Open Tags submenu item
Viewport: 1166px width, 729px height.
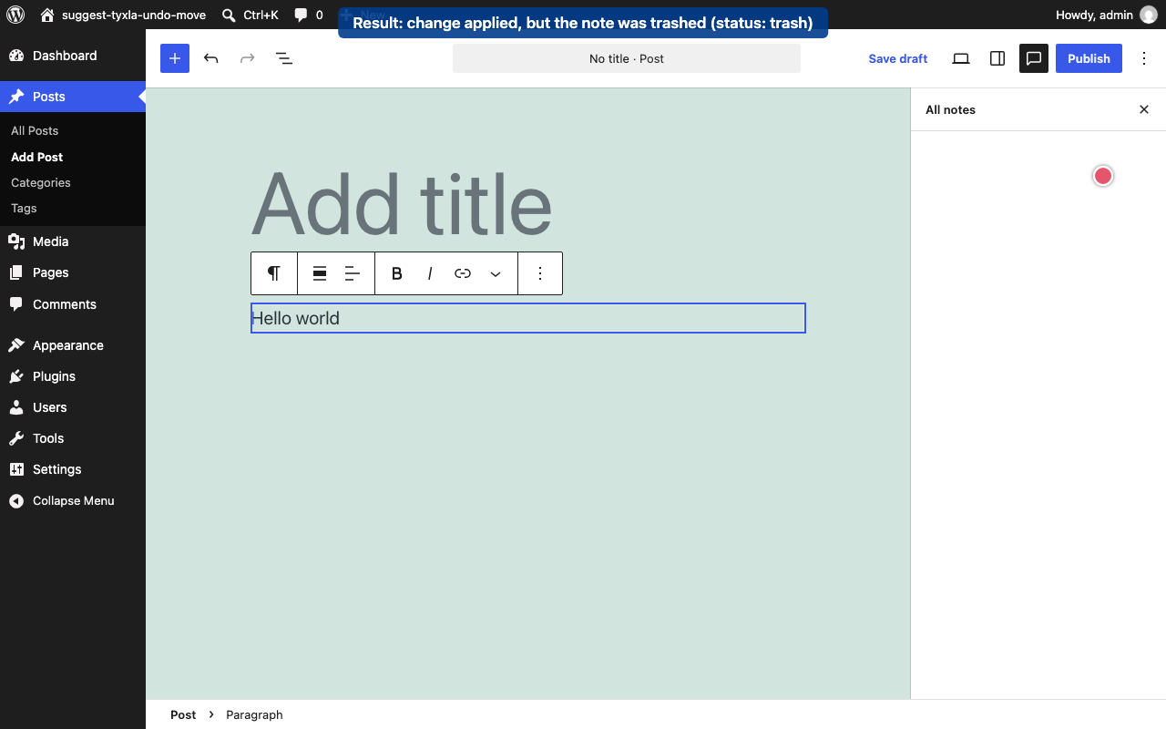point(24,208)
